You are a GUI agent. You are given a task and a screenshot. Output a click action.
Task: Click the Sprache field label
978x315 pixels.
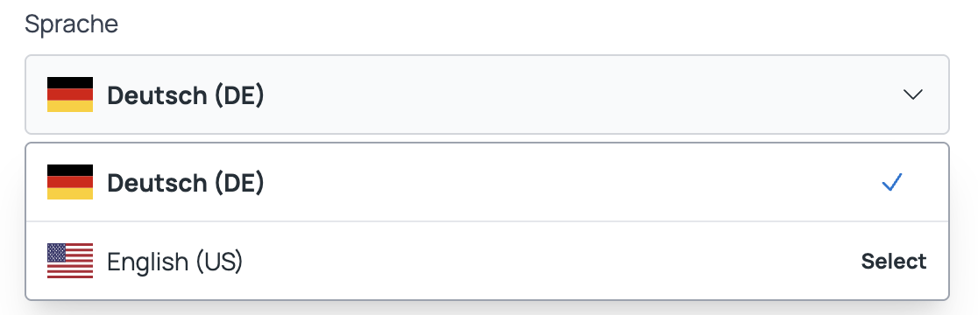pyautogui.click(x=71, y=24)
